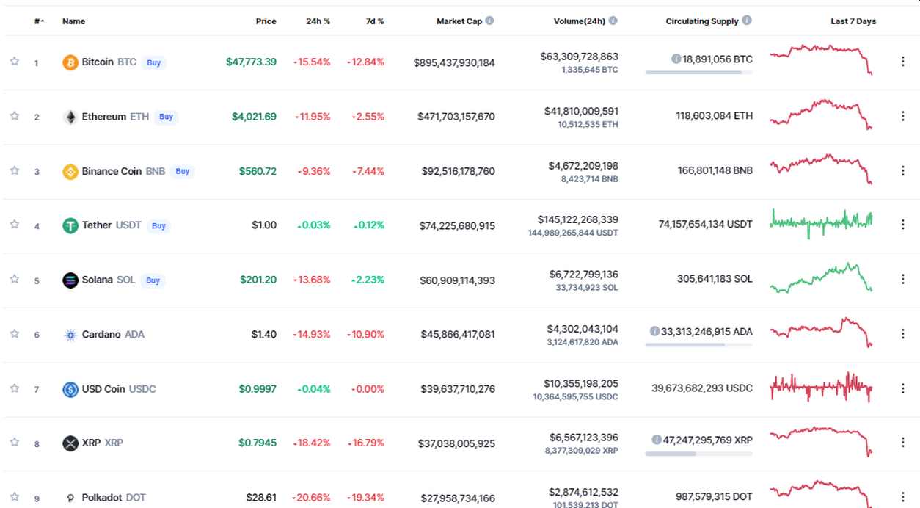Open the Polkadot DOT coin link

point(114,498)
